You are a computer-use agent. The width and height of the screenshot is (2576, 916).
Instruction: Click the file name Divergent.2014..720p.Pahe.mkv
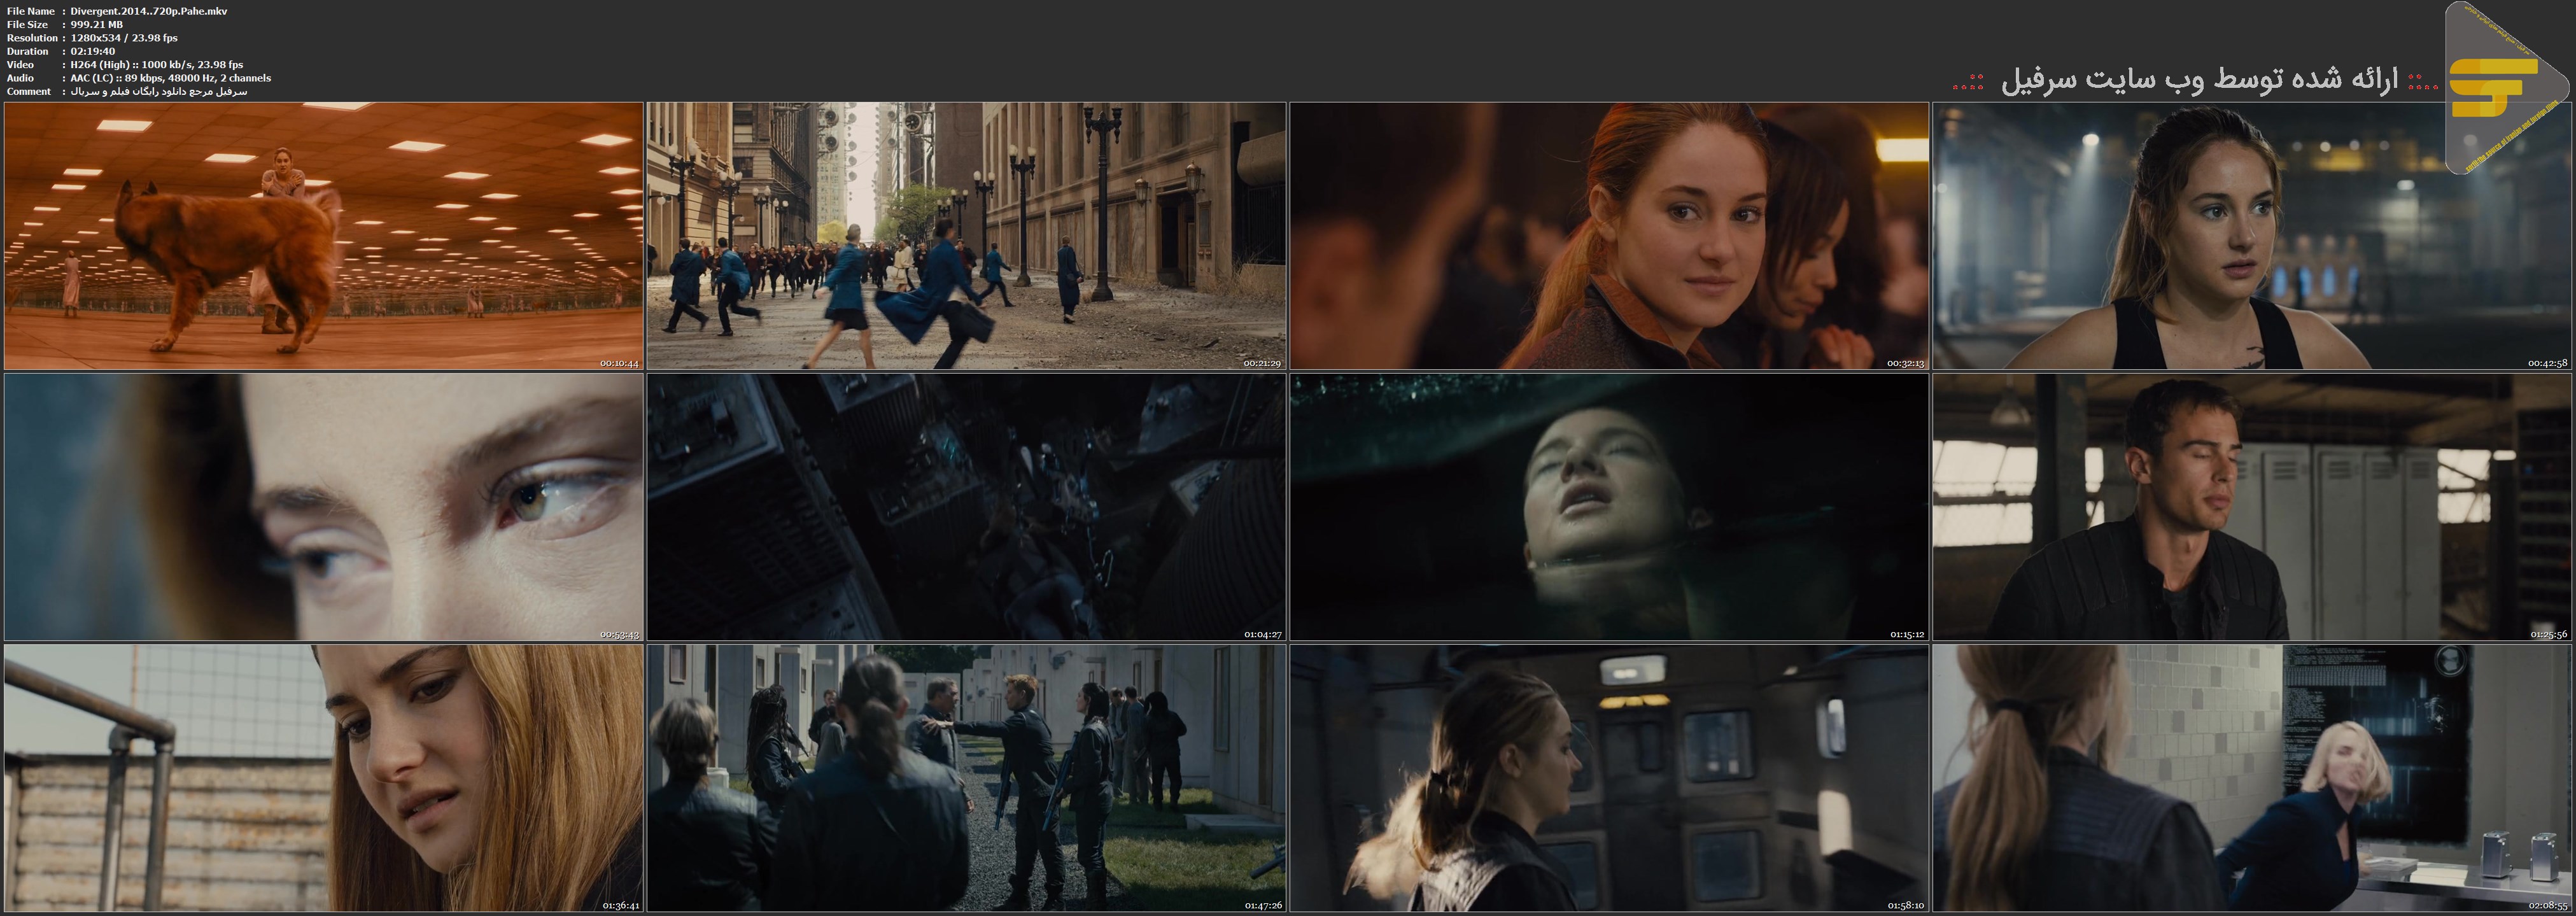pyautogui.click(x=149, y=11)
